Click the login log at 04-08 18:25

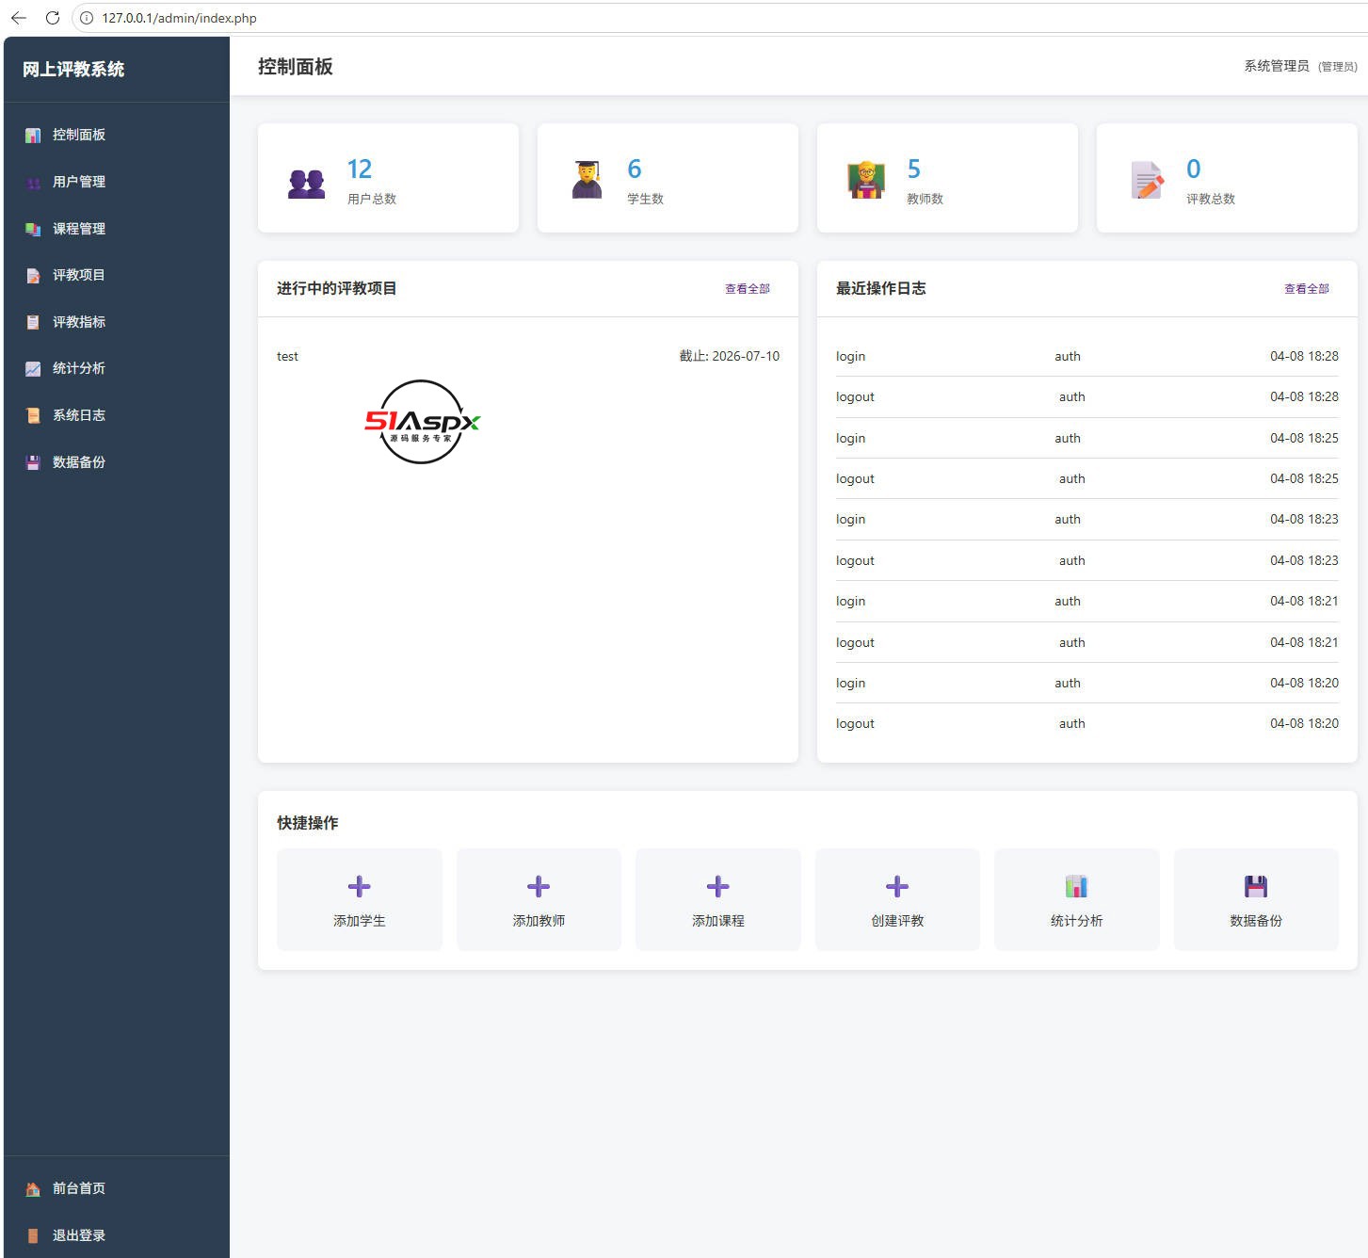tap(1087, 438)
